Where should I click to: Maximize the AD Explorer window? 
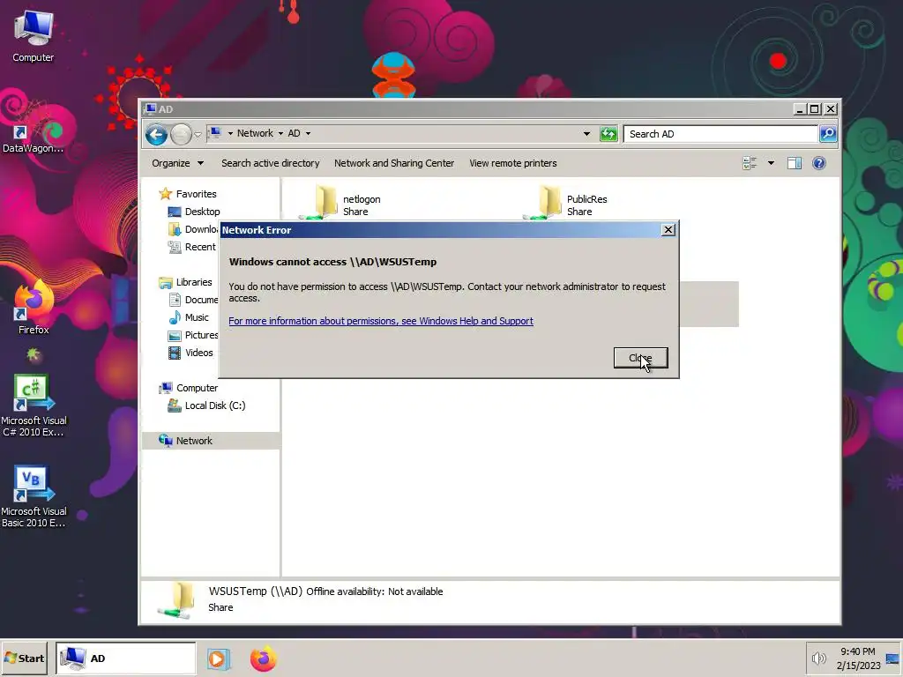coord(815,108)
